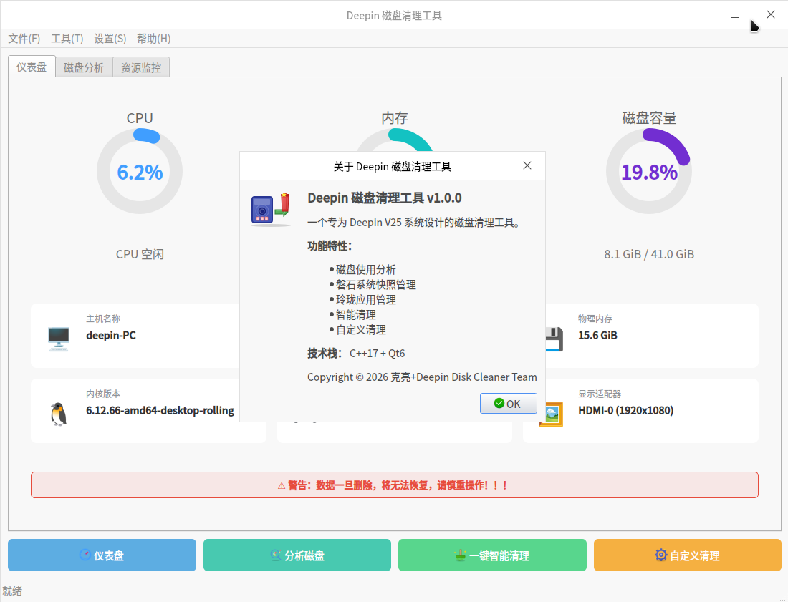The width and height of the screenshot is (788, 602).
Task: Open the 帮助(H) menu
Action: click(153, 39)
